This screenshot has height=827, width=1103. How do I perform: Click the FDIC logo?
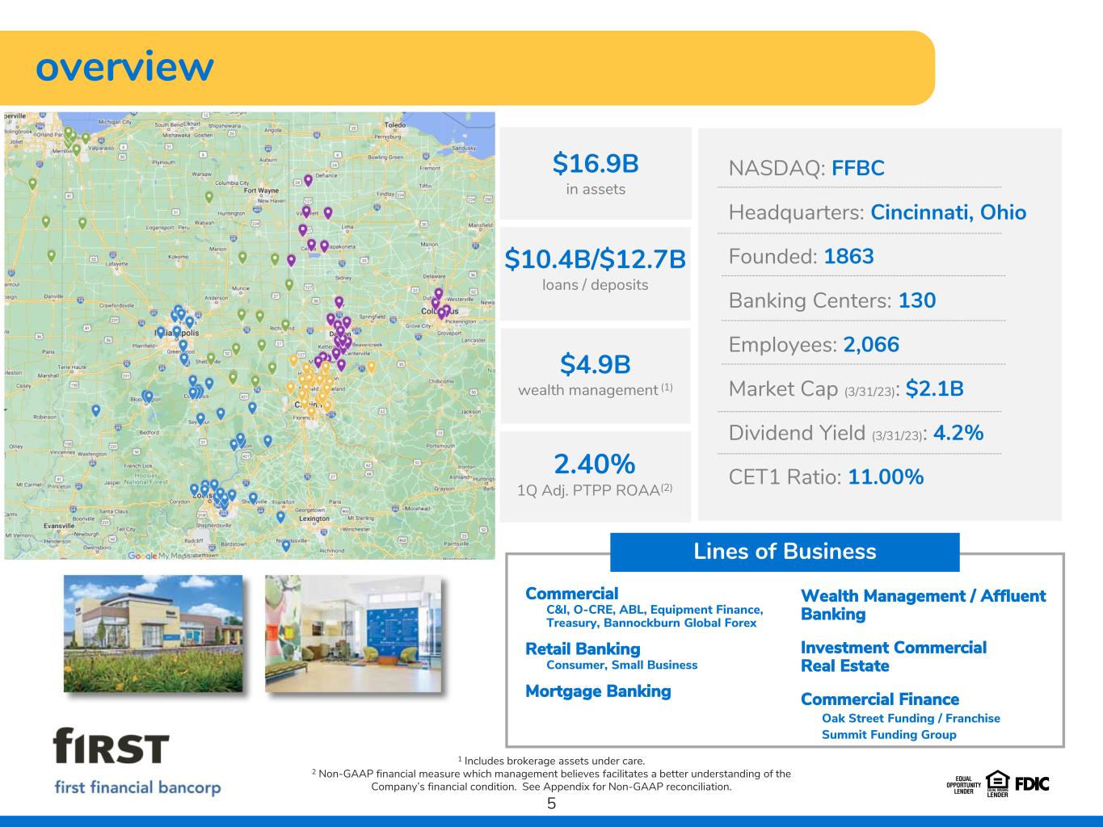tap(1032, 783)
